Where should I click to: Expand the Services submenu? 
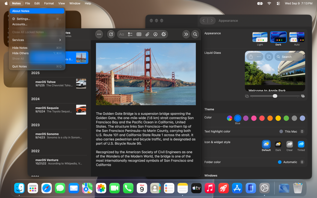(x=36, y=40)
